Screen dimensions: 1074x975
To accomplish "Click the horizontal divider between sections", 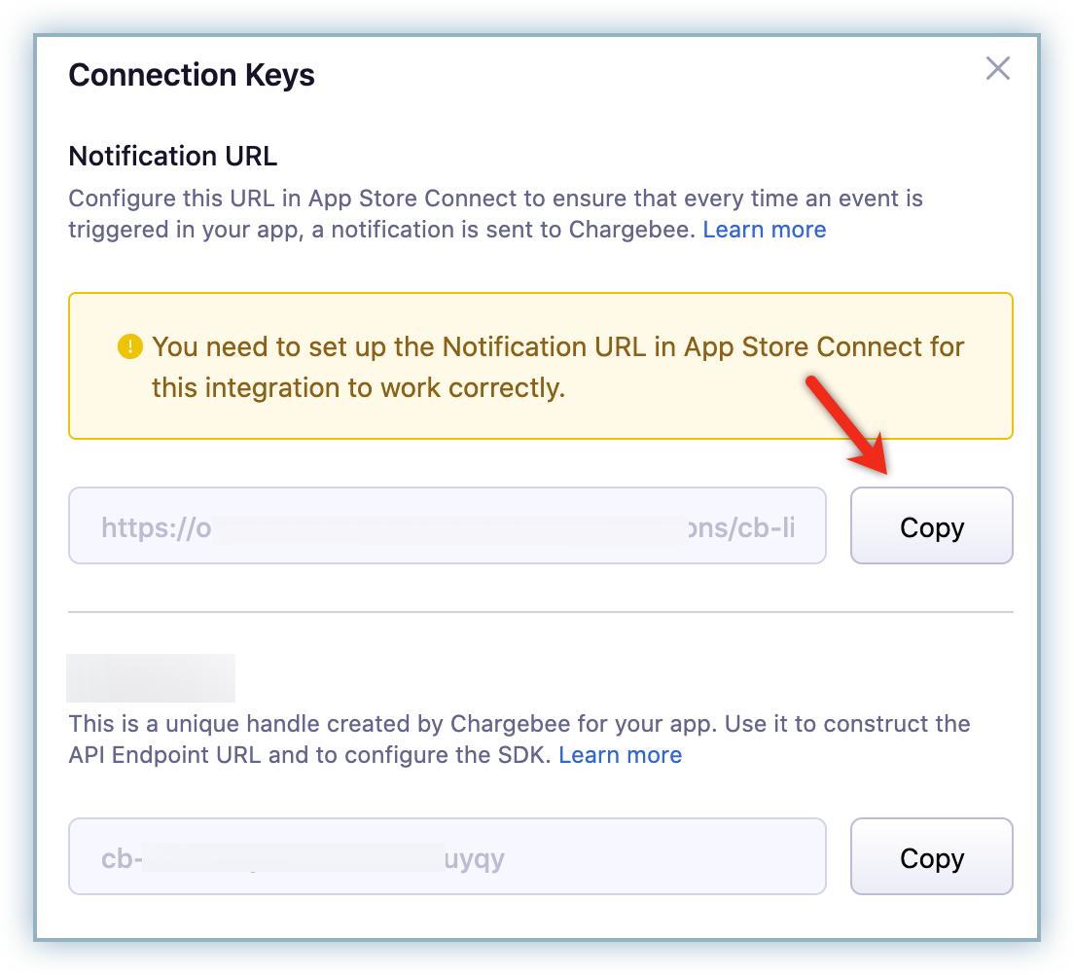I will pyautogui.click(x=541, y=612).
